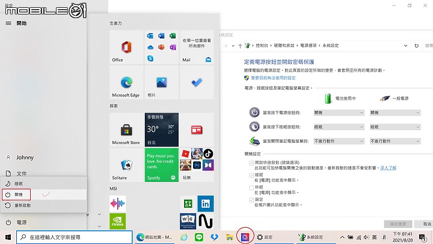The image size is (433, 244).
Task: Choose 睡眠 (Sleep) from the power menu
Action: point(44,184)
